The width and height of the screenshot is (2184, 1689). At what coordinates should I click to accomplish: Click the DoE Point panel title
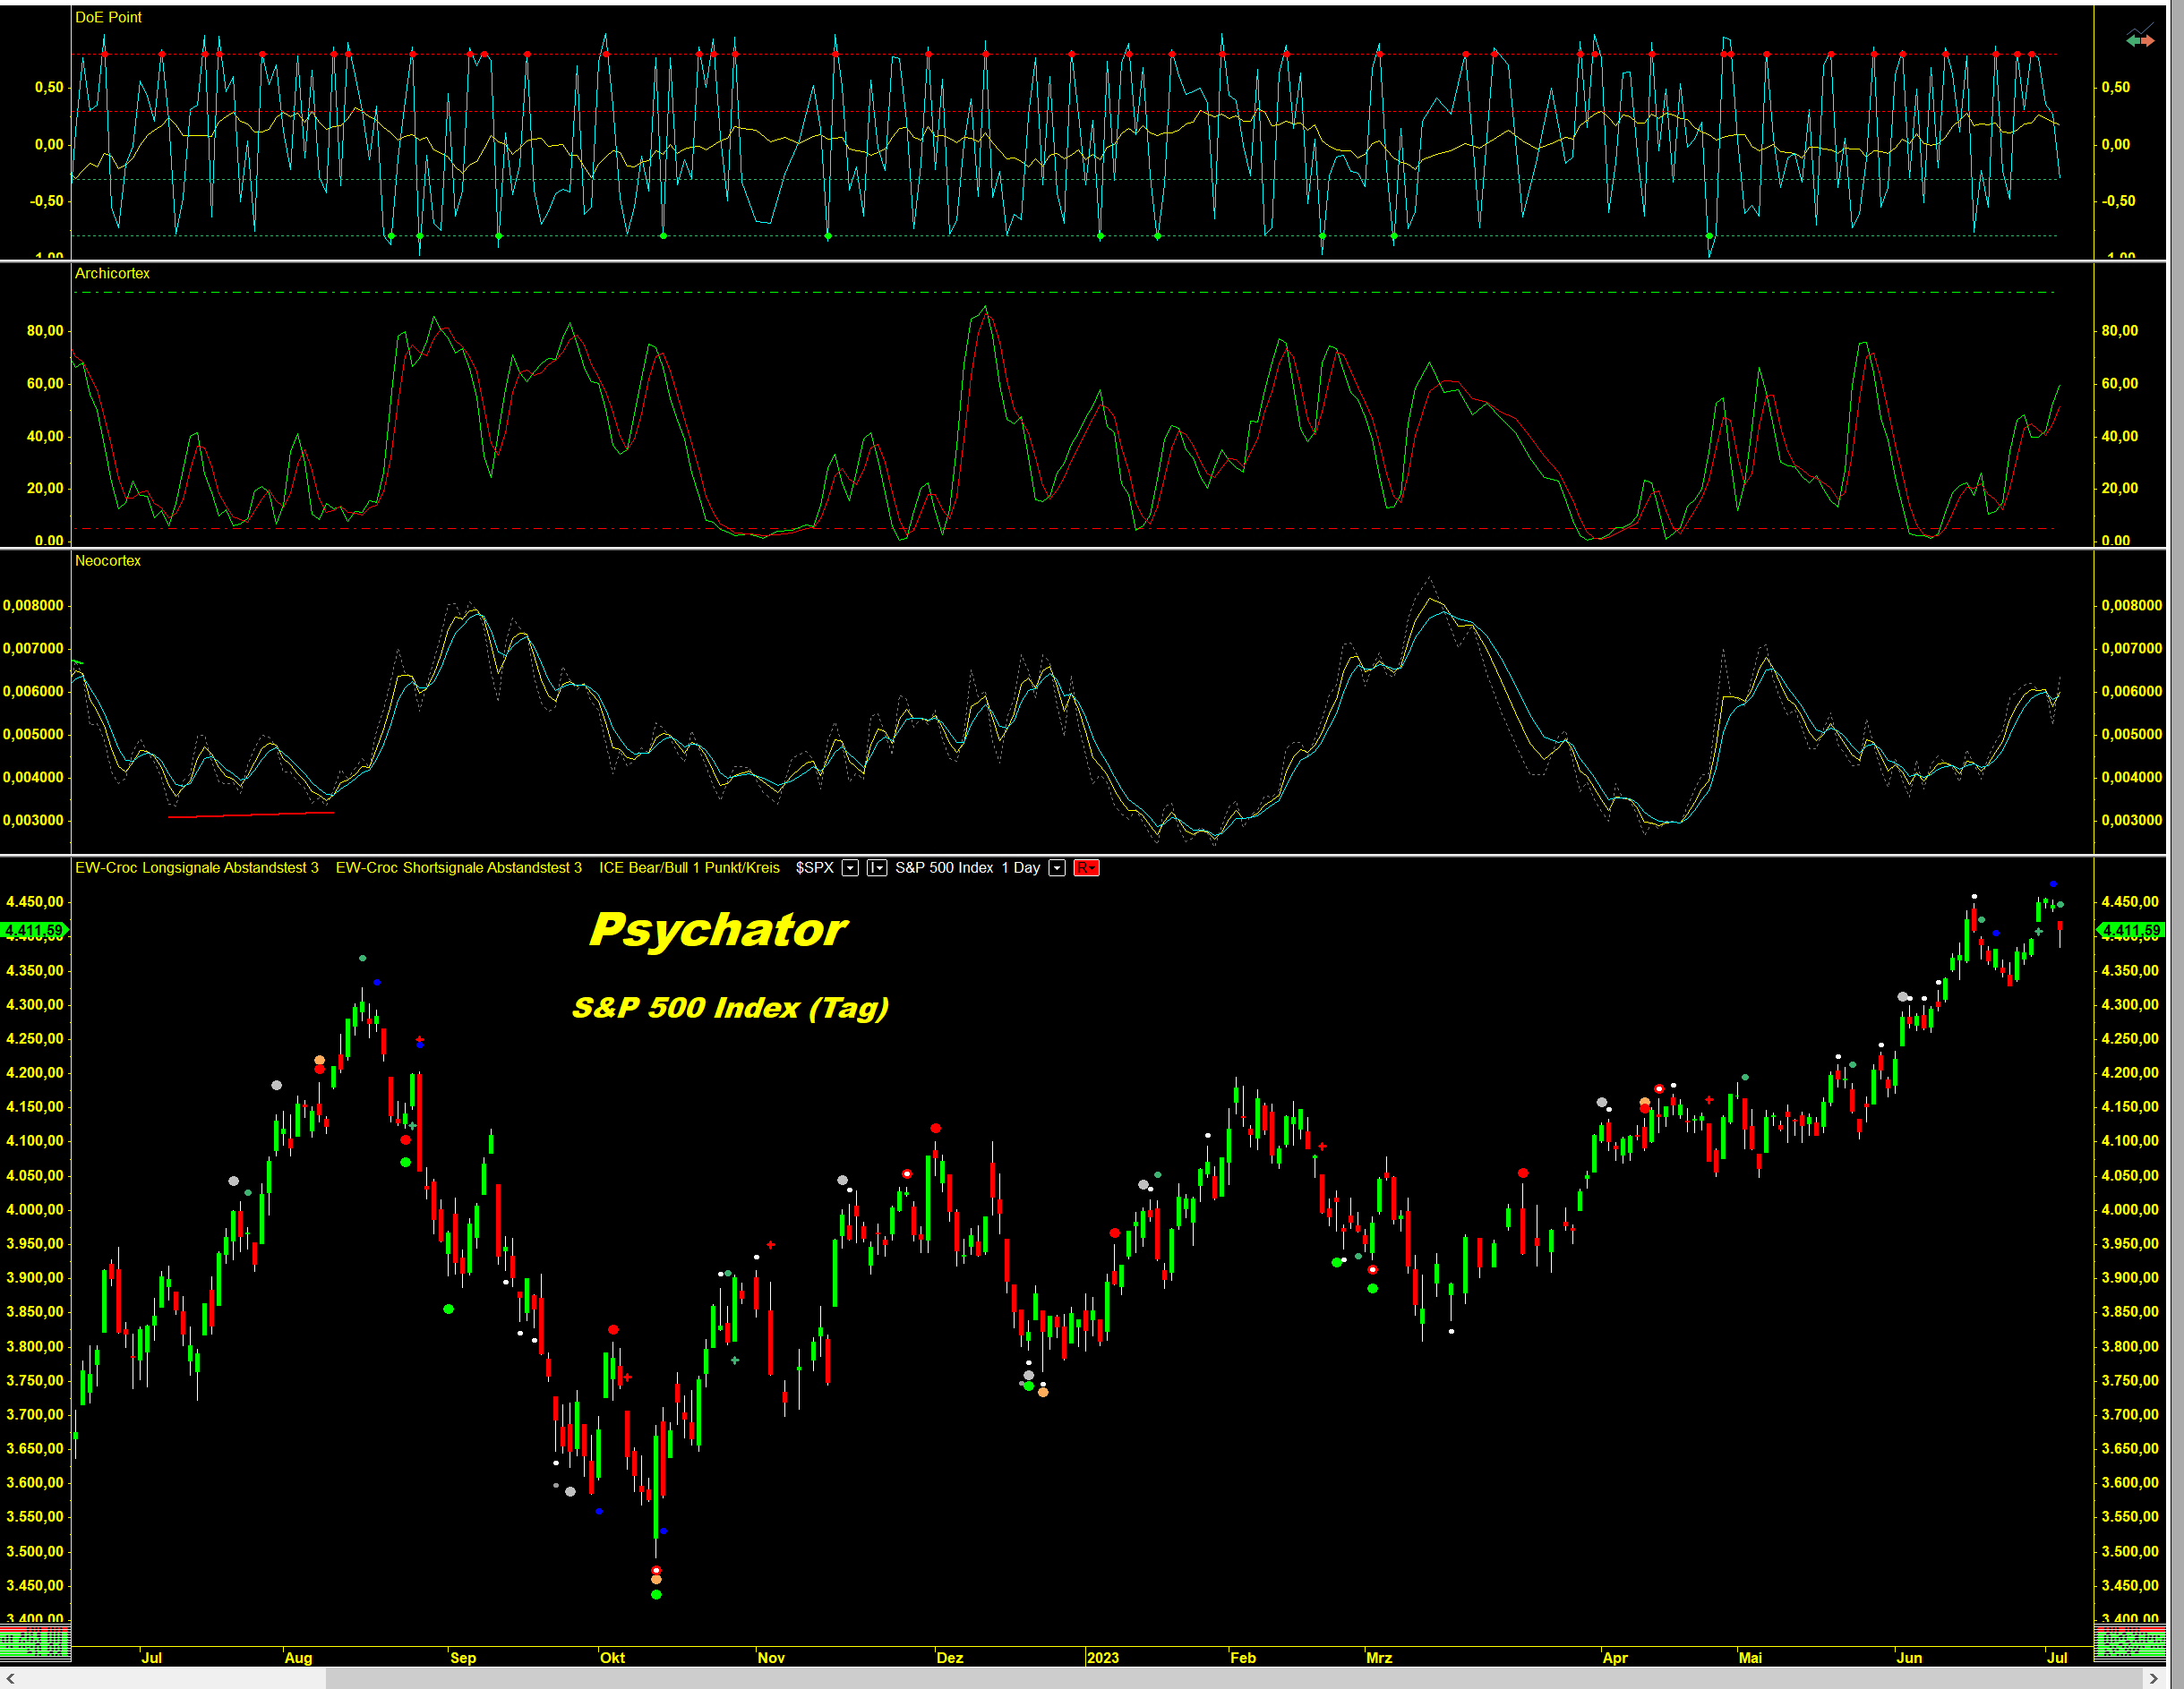coord(108,17)
